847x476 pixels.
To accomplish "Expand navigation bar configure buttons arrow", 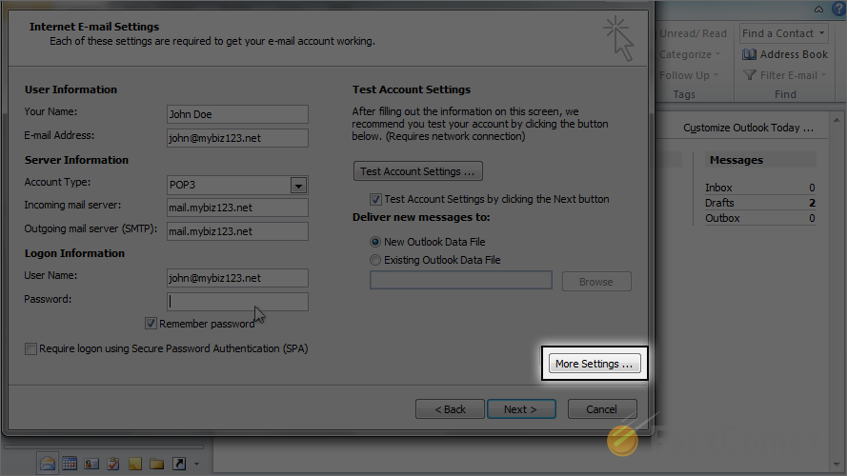I will (196, 464).
